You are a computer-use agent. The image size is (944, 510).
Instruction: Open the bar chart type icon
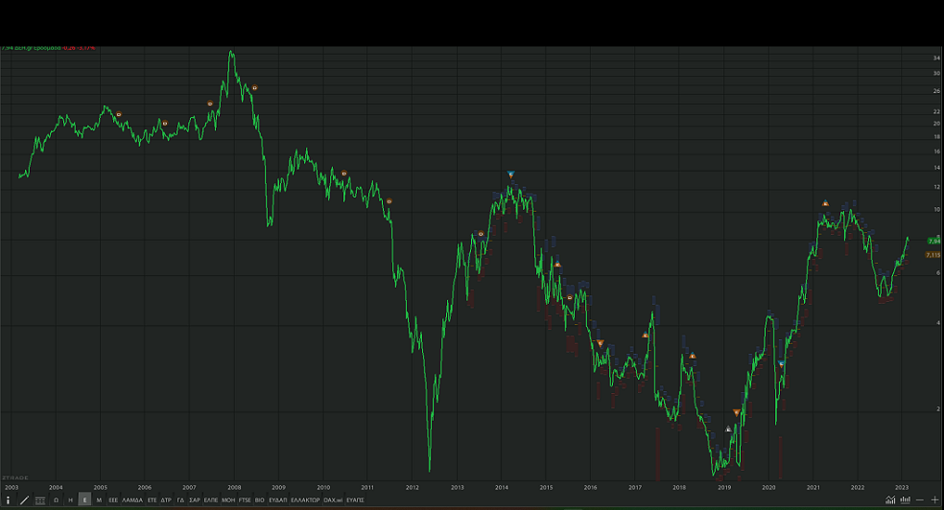coord(905,499)
